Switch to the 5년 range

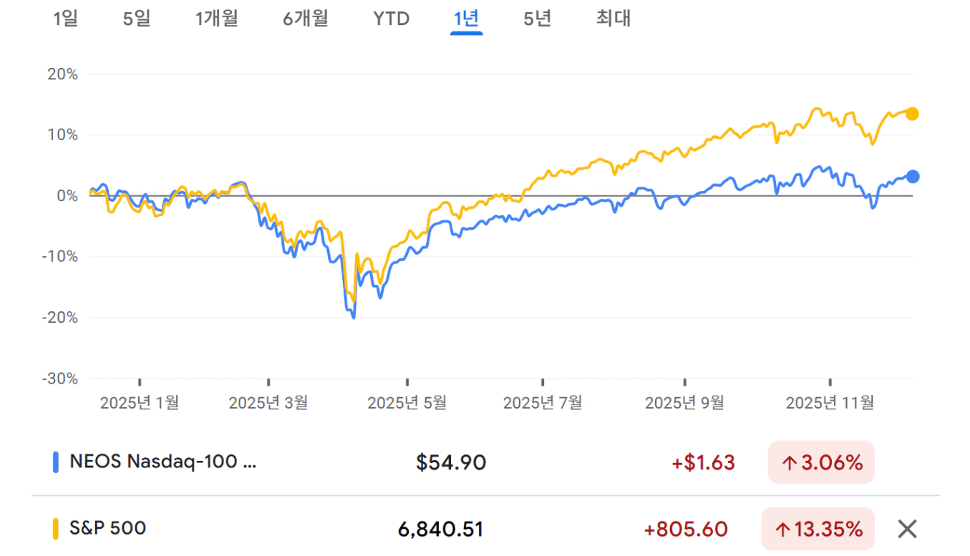(x=537, y=19)
